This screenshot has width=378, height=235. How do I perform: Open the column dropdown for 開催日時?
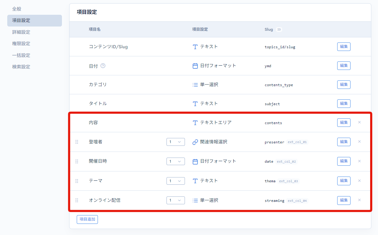(x=176, y=161)
